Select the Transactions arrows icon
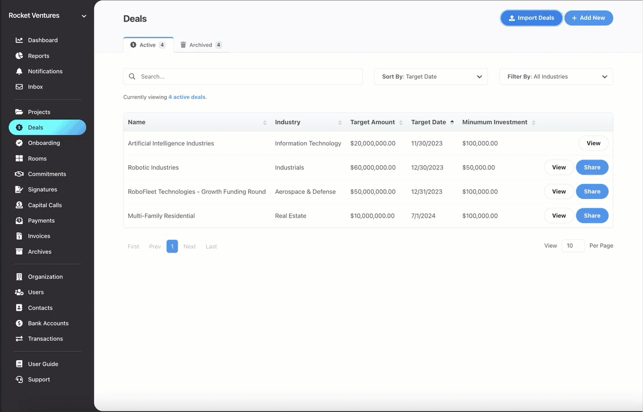Image resolution: width=643 pixels, height=412 pixels. (19, 339)
